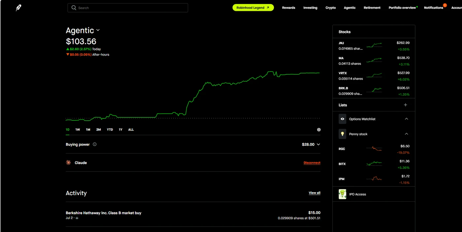Click the Options Watchlist eye icon
Viewport: 462px width, 232px height.
343,119
